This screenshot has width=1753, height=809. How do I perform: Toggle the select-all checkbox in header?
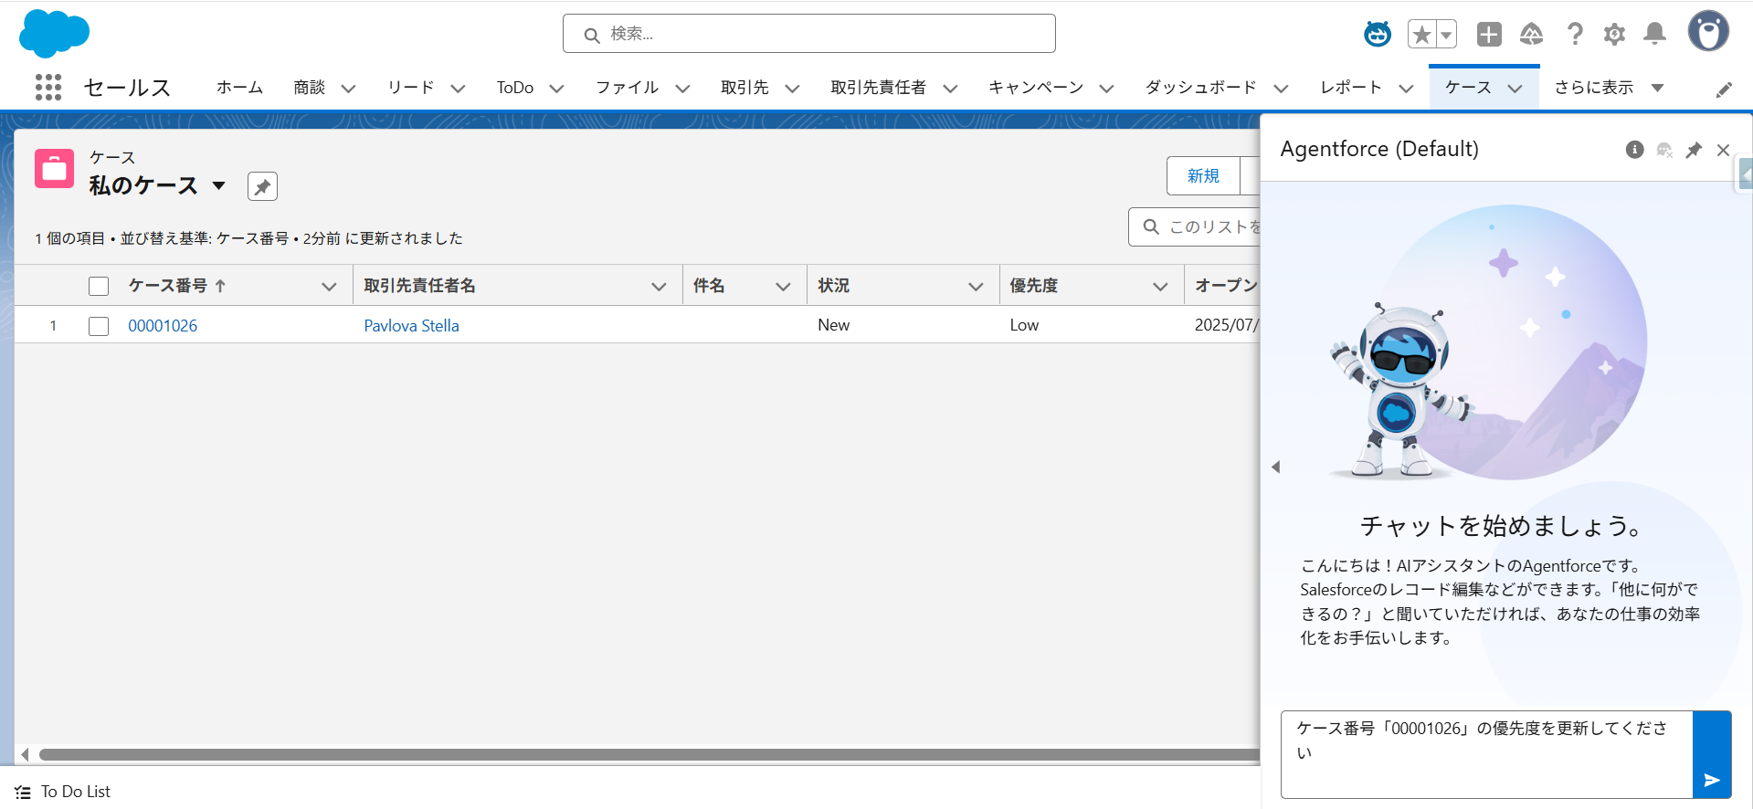pos(99,287)
